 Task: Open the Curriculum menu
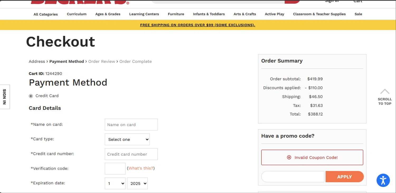point(77,14)
